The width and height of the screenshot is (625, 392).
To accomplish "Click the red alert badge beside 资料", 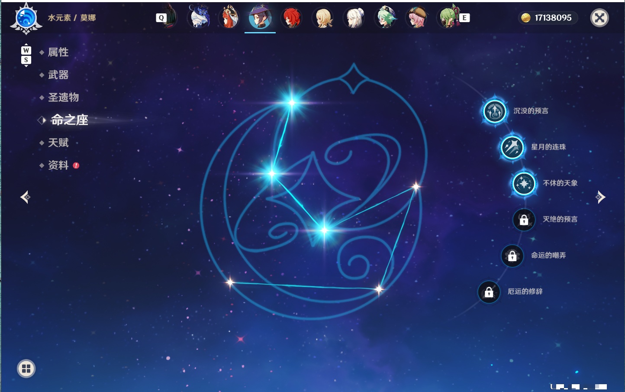I will coord(76,165).
